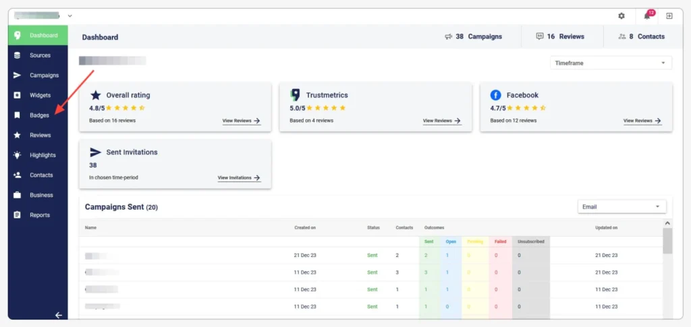Go to Dashboard in the sidebar
Screen dimensions: 691x327
pos(38,35)
